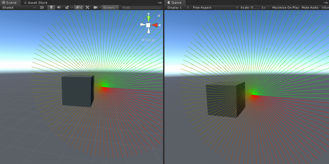Click the green Y axis cone on the gizmo
The image size is (329, 164).
[149, 19]
